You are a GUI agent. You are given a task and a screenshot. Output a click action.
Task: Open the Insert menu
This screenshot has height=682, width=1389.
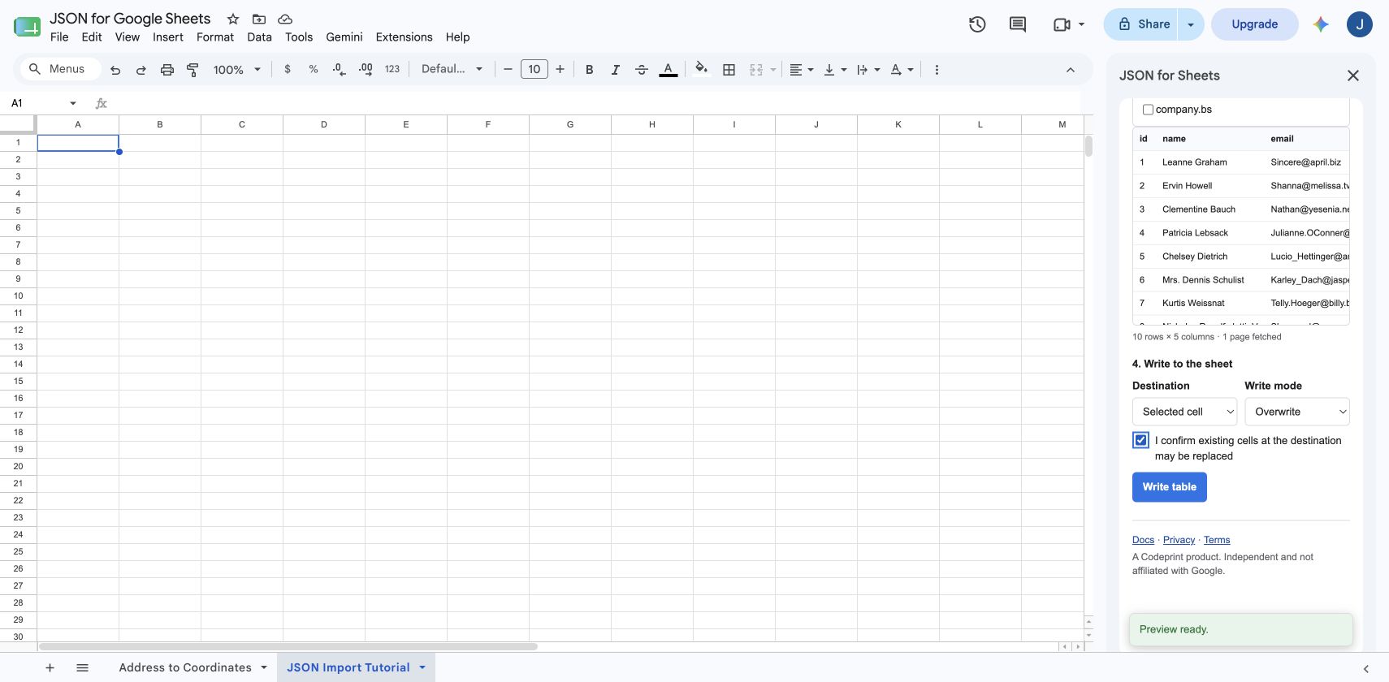(x=168, y=37)
